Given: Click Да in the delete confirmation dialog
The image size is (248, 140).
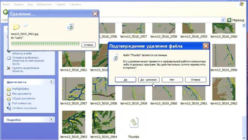Looking at the screenshot, I should (126, 80).
